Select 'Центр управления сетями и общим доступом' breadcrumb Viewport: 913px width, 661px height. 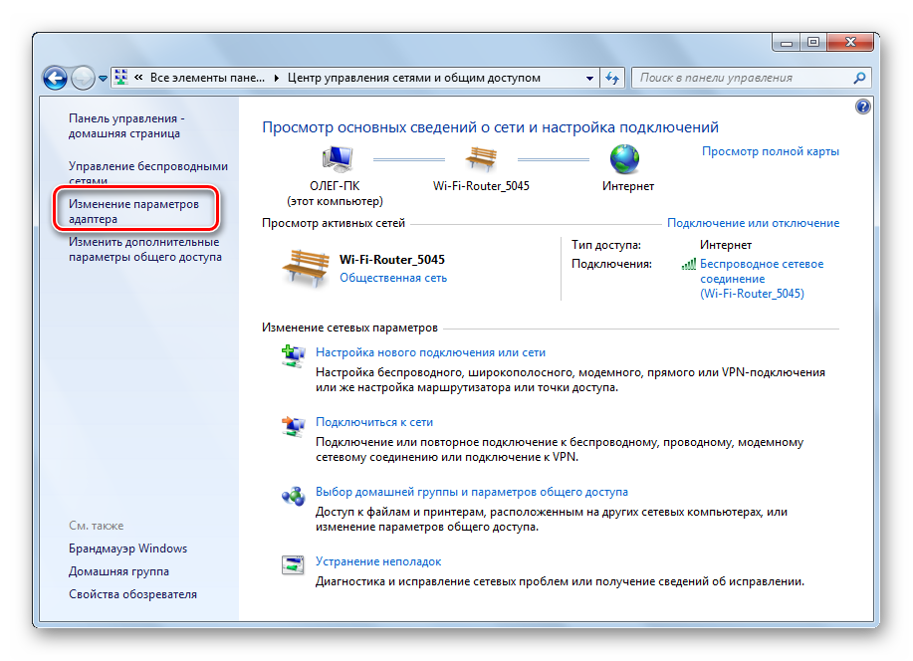click(x=414, y=78)
